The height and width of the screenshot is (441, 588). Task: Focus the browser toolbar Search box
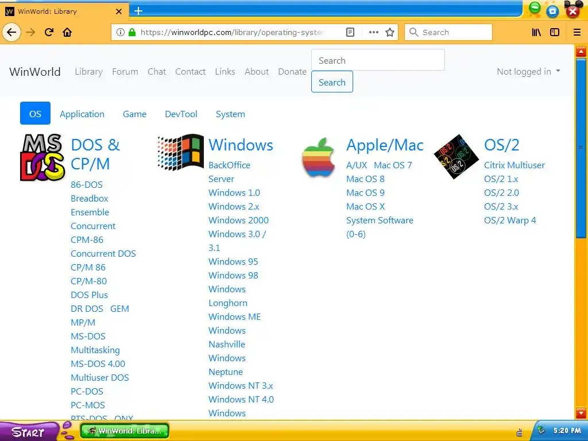tap(448, 32)
